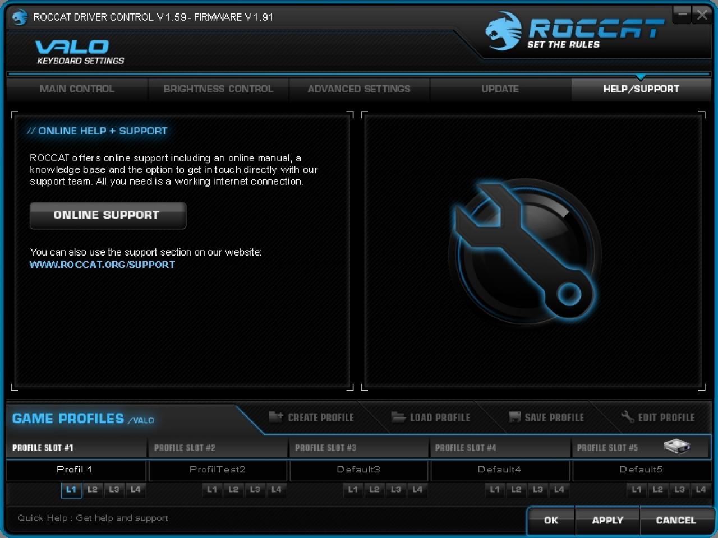Toggle L1 under Default3

click(x=353, y=490)
